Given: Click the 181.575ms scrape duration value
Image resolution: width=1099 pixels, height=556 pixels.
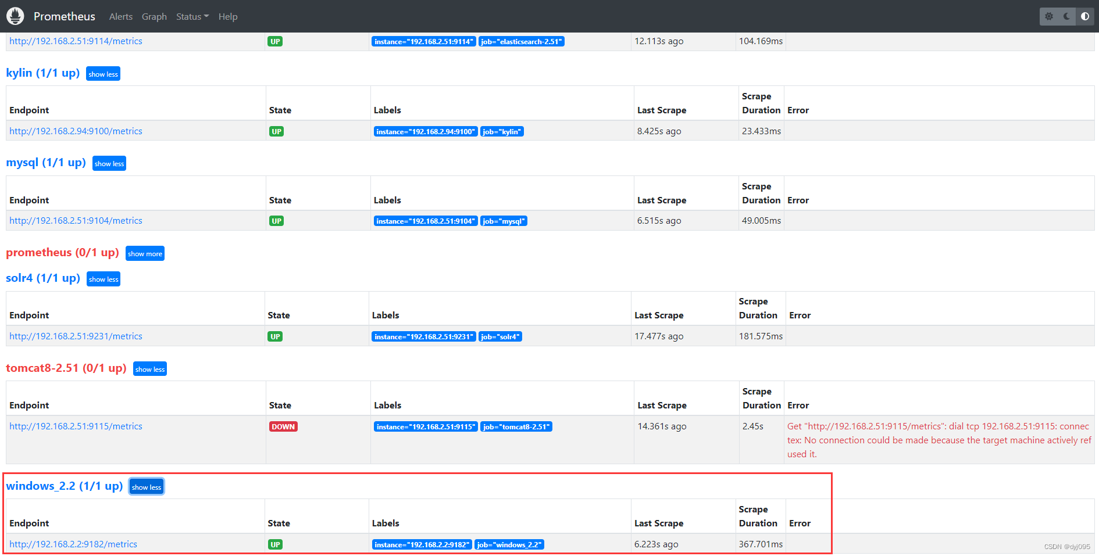Looking at the screenshot, I should [761, 336].
